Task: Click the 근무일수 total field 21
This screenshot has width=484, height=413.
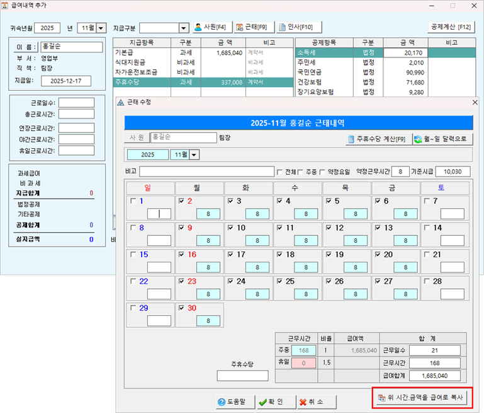Action: (435, 350)
